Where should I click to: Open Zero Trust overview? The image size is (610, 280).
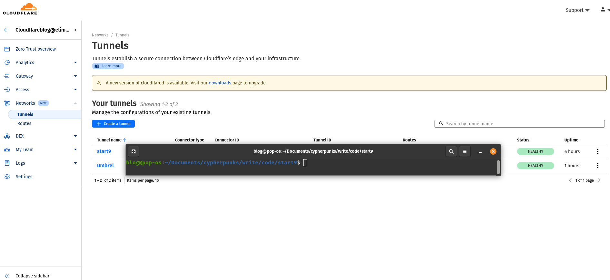[36, 49]
